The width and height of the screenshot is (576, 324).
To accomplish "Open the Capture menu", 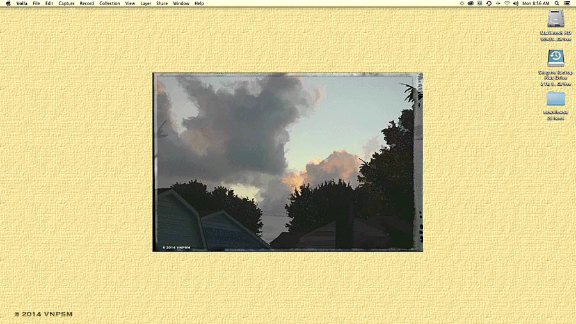I will coord(67,3).
